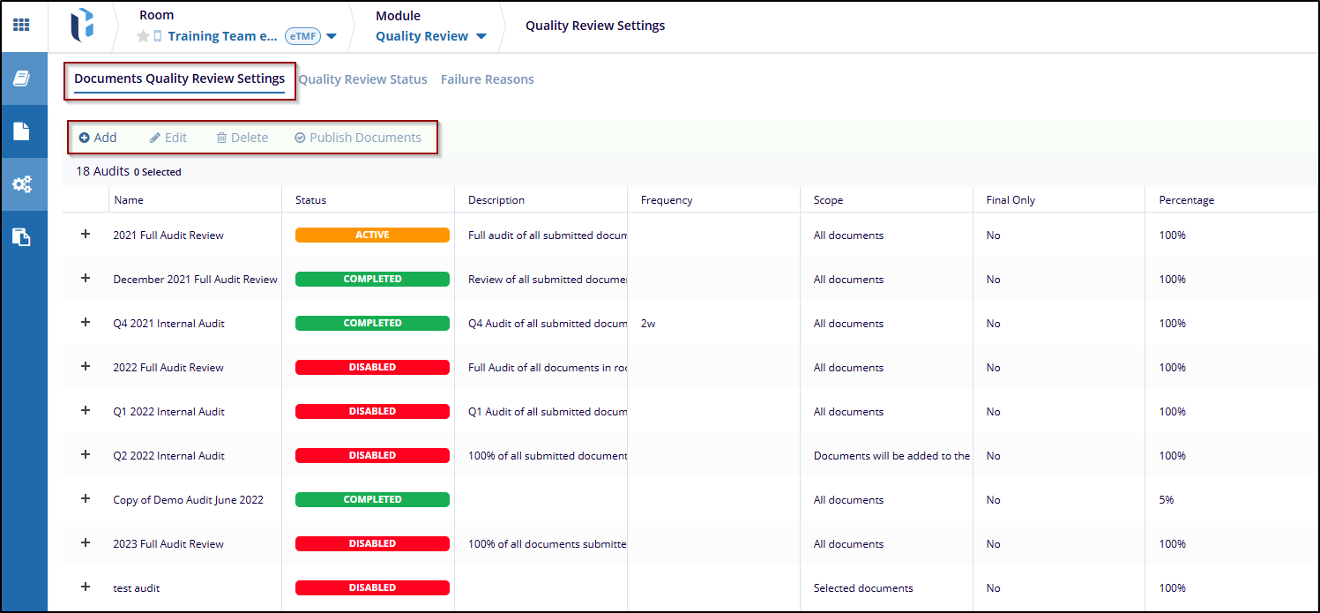Screen dimensions: 1320x613
Task: Select the settings gears icon in sidebar
Action: tap(22, 184)
